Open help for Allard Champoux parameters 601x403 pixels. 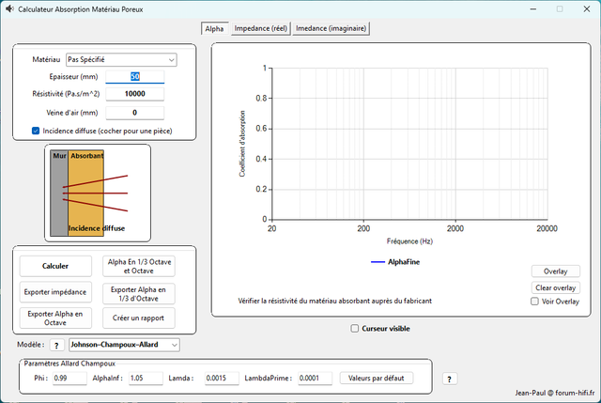[x=450, y=380]
